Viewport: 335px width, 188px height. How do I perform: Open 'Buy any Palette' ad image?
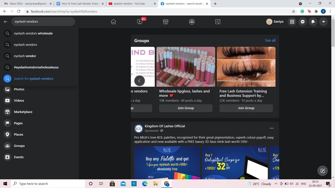pyautogui.click(x=167, y=163)
